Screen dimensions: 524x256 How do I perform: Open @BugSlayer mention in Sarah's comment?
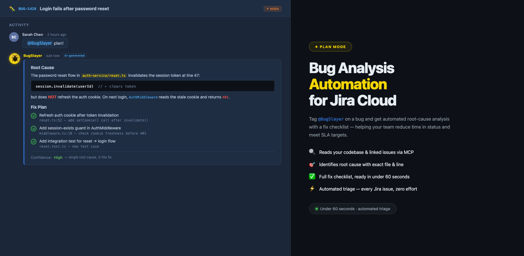point(39,43)
